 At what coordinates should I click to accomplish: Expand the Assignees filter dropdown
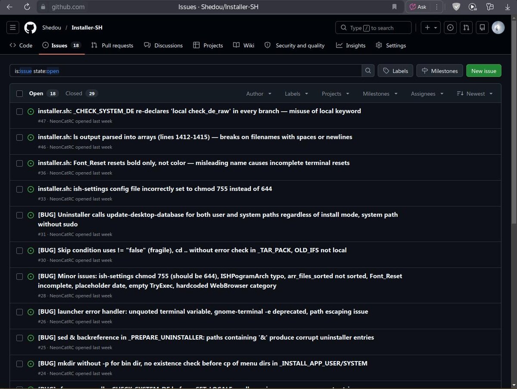click(x=427, y=94)
